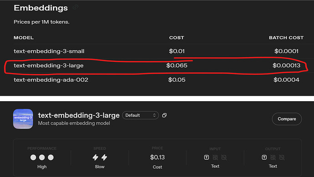The width and height of the screenshot is (314, 177).
Task: Open the Default version dropdown
Action: (140, 115)
